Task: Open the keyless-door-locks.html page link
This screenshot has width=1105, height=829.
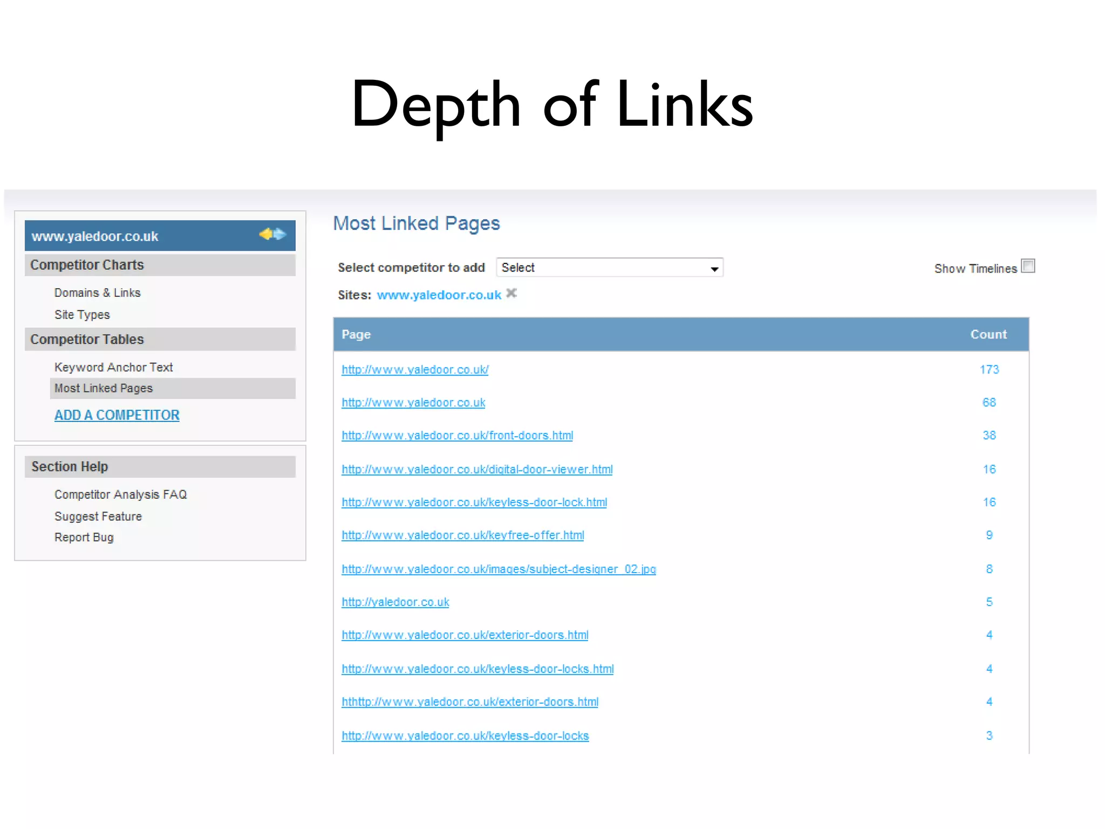Action: point(478,669)
